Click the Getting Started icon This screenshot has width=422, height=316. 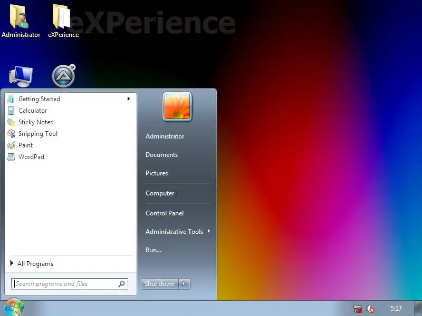pyautogui.click(x=11, y=99)
